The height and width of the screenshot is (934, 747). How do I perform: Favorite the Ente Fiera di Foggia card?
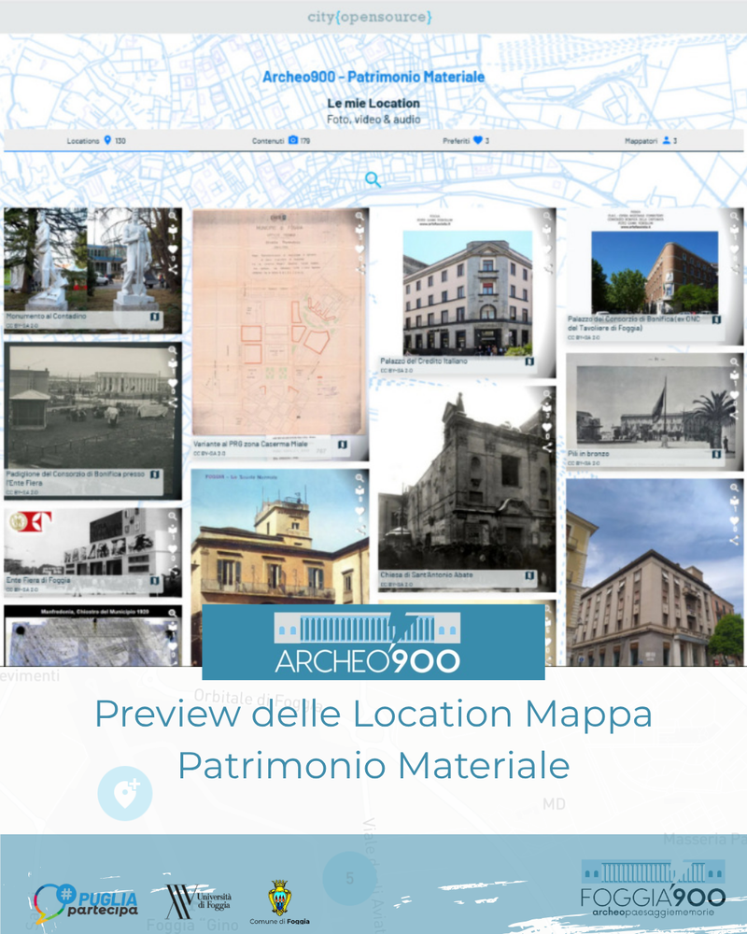click(x=173, y=549)
